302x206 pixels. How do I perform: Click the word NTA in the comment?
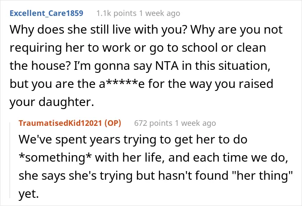pos(167,66)
